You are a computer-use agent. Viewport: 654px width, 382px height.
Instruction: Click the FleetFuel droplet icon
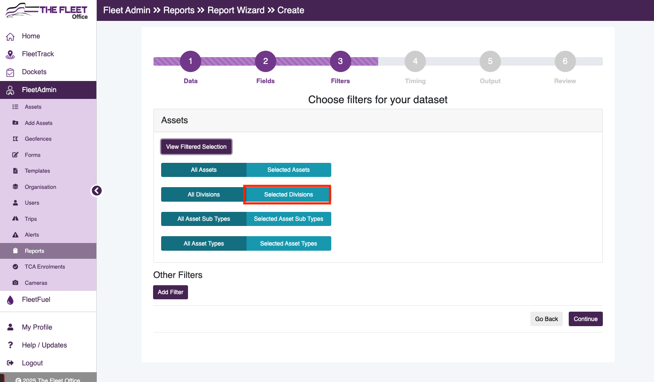[x=10, y=300]
